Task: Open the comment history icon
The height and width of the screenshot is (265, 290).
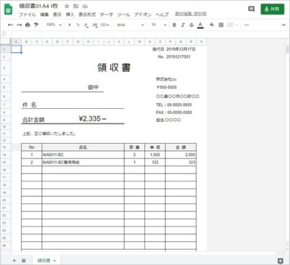Action: tap(252, 9)
